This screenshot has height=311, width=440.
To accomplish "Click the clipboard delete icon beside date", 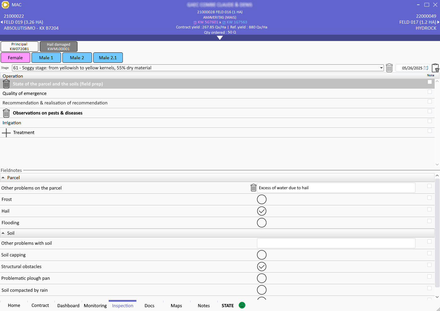I will coord(435,68).
